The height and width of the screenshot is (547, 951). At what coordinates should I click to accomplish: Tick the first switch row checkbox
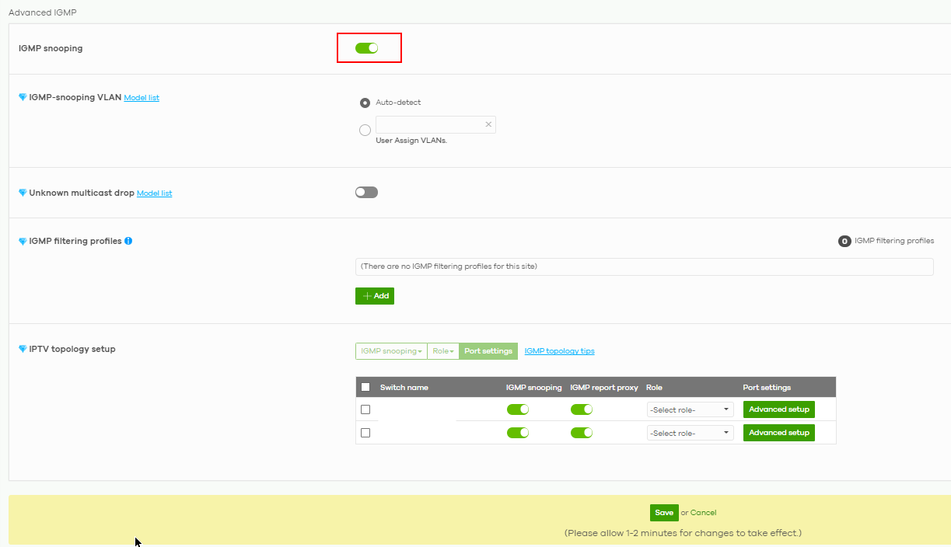[x=365, y=409]
